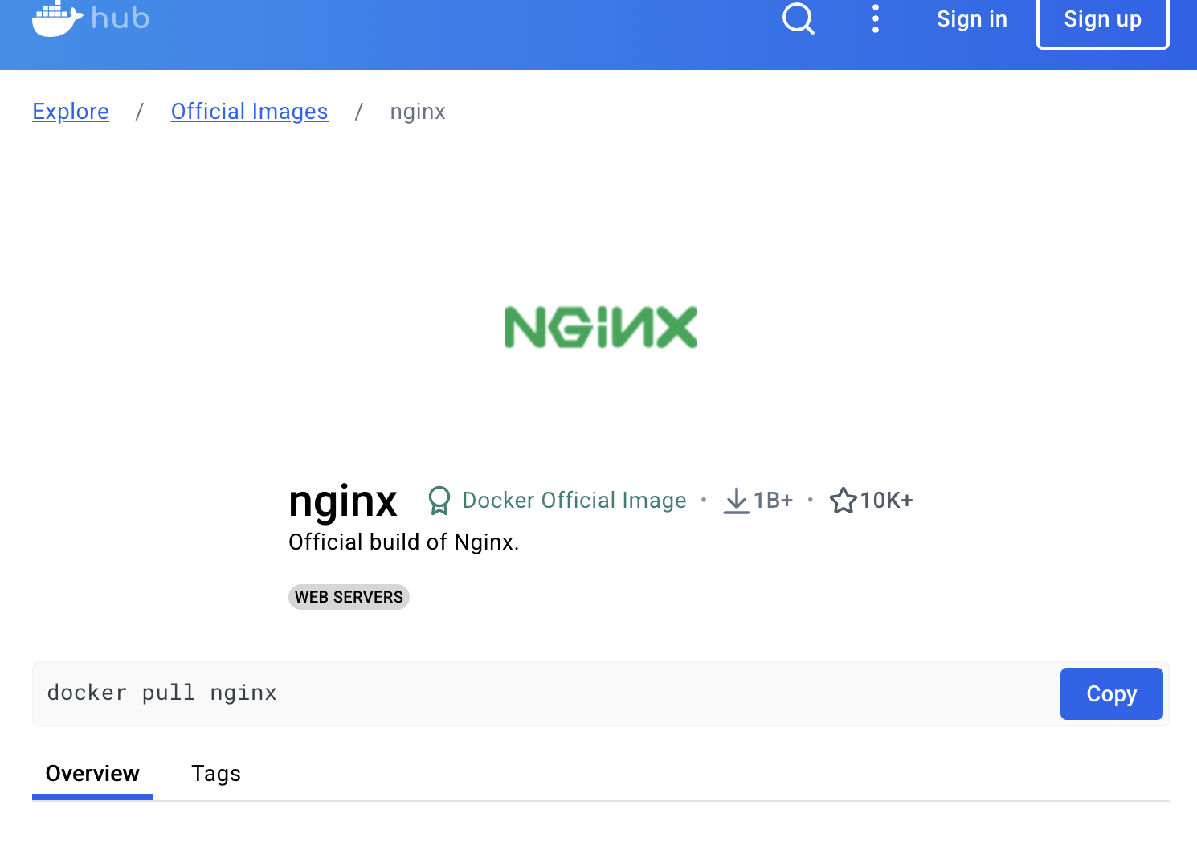Click the NGINX green logo image
Screen dimensions: 1197x863
600,327
